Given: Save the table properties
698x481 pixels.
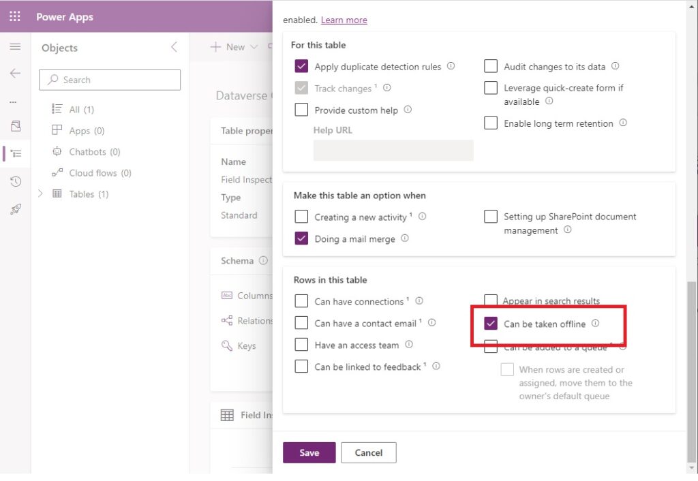Looking at the screenshot, I should [309, 452].
